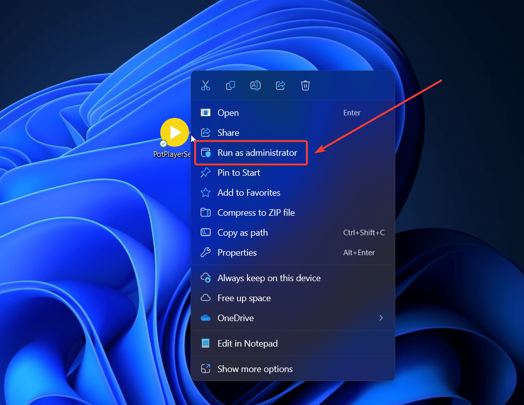
Task: Click the Delete trash can icon
Action: click(305, 85)
